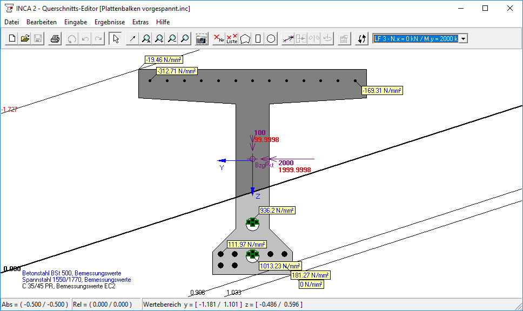The width and height of the screenshot is (523, 311).
Task: Click the Print icon
Action: (x=55, y=38)
